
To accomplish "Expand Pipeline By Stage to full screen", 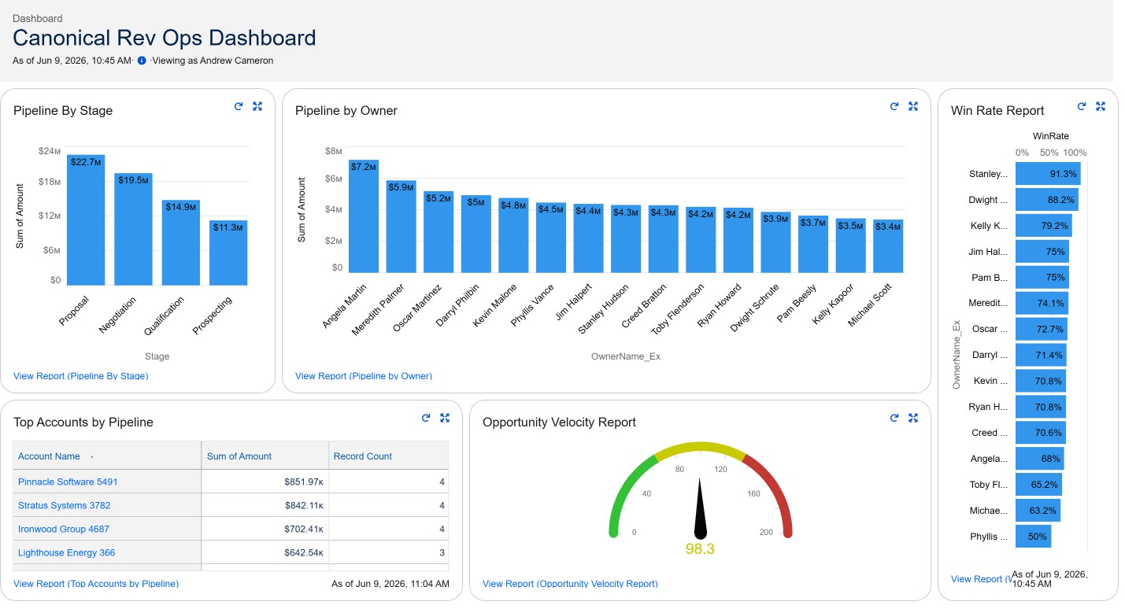I will [x=257, y=106].
